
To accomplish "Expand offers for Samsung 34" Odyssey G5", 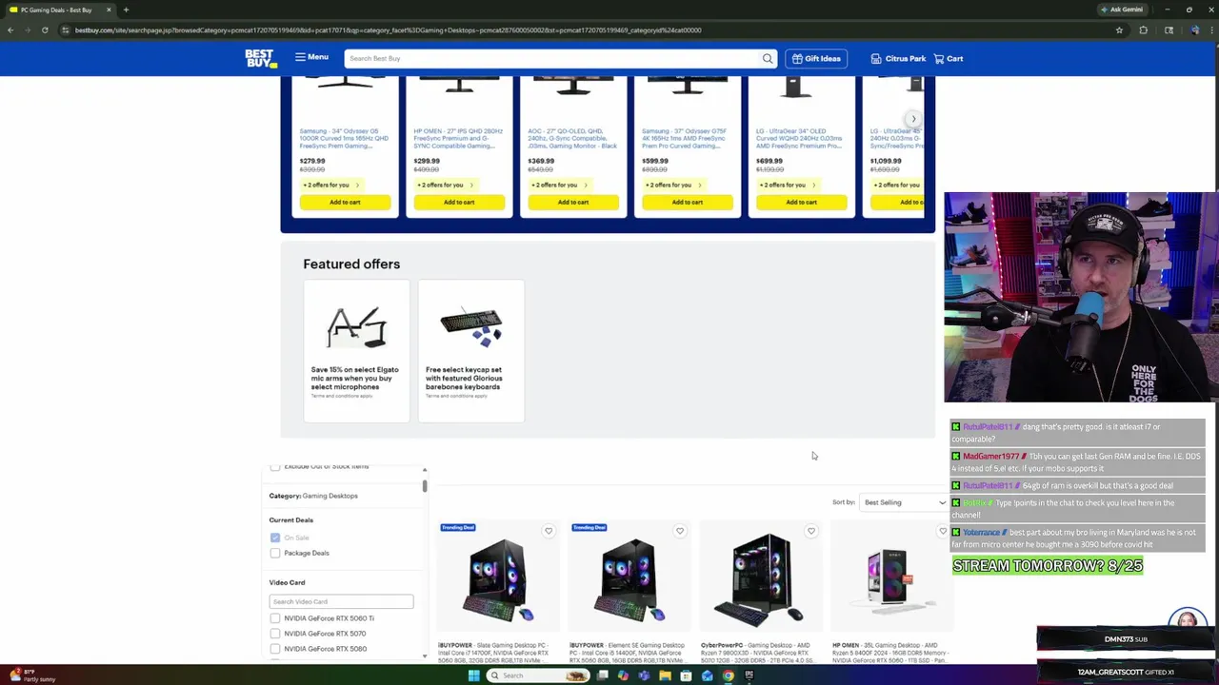I will [x=330, y=185].
